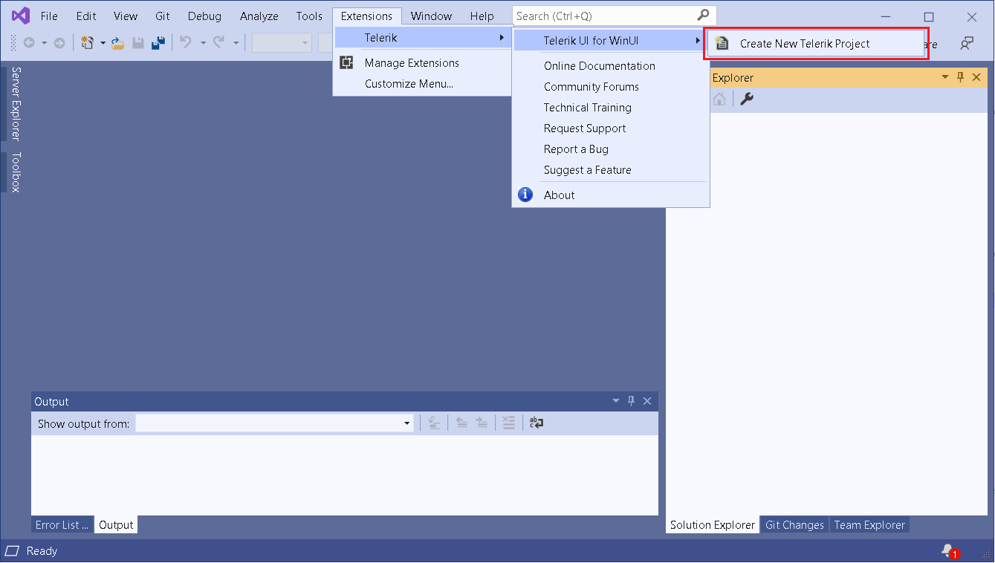Open the Debug menu
The height and width of the screenshot is (563, 995).
point(204,16)
